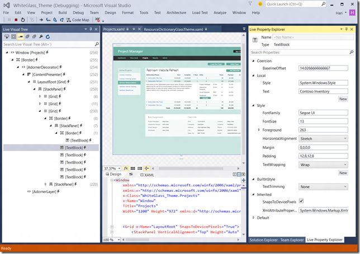This screenshot has height=254, width=360.
Task: Switch to ResourceDictionaryGlassTheme.xaml tab
Action: coord(173,29)
